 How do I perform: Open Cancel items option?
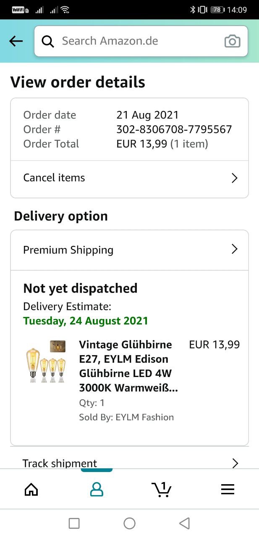point(54,178)
